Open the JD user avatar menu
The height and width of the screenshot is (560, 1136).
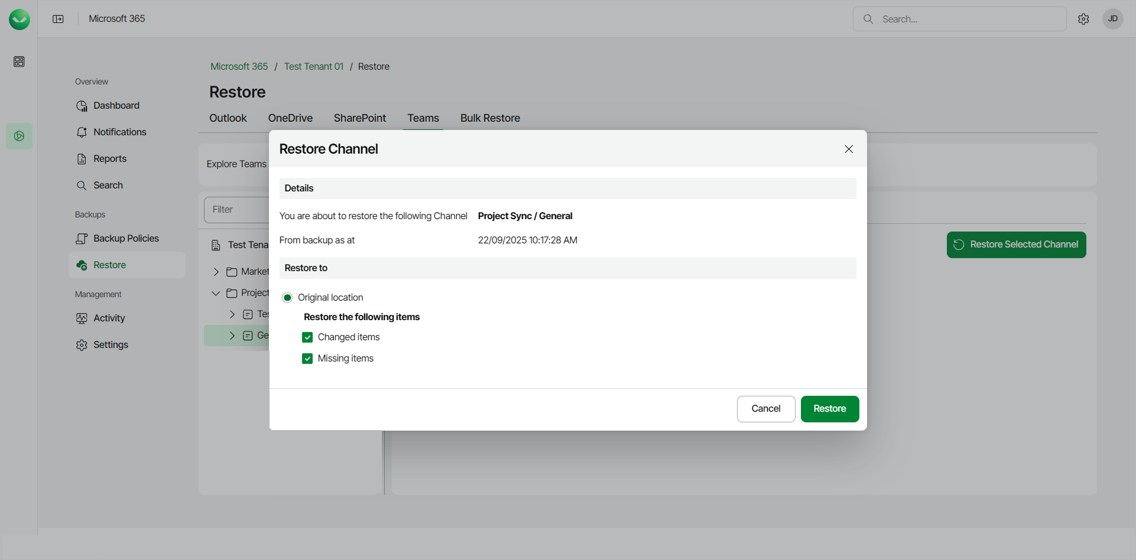coord(1112,19)
